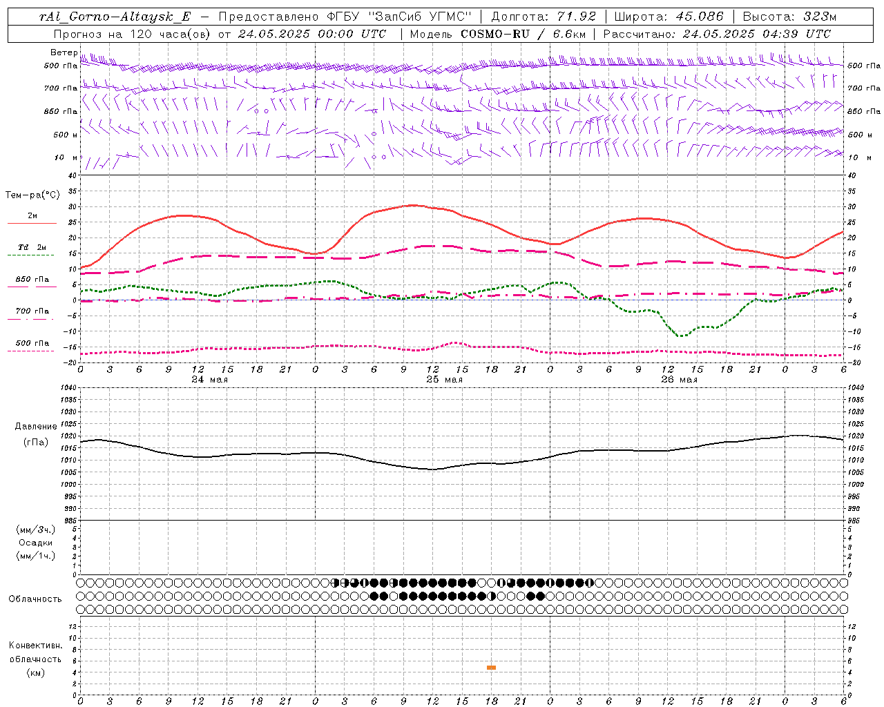
Task: Click the forecast start 24.05.2025 00:00 UTC
Action: click(x=311, y=34)
